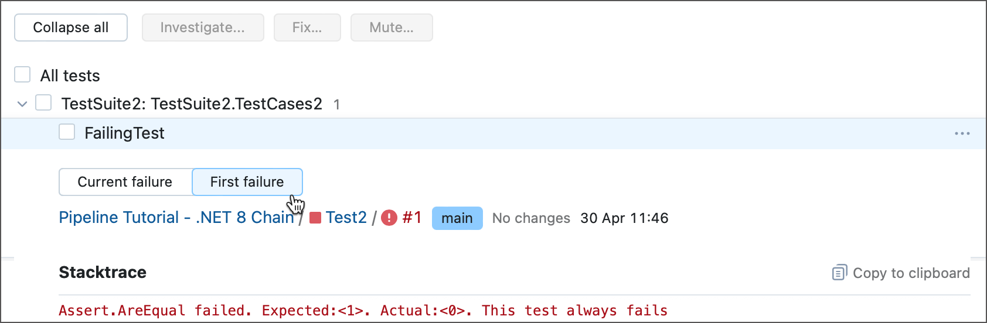Open build #1 link
The width and height of the screenshot is (987, 323).
click(412, 218)
